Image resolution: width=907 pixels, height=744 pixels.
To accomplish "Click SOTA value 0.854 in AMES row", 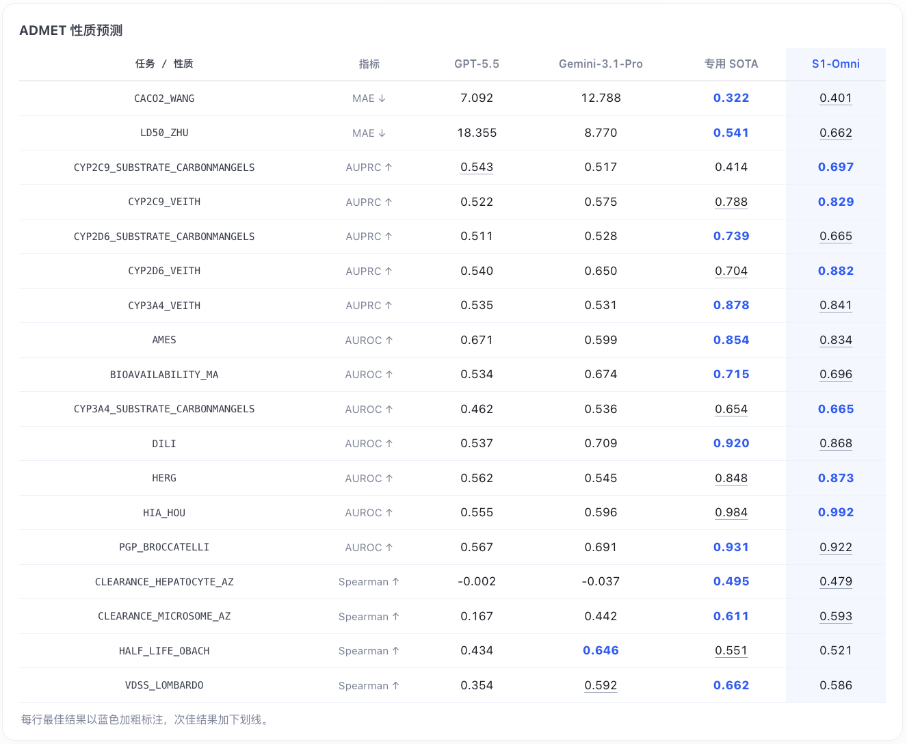I will tap(731, 340).
